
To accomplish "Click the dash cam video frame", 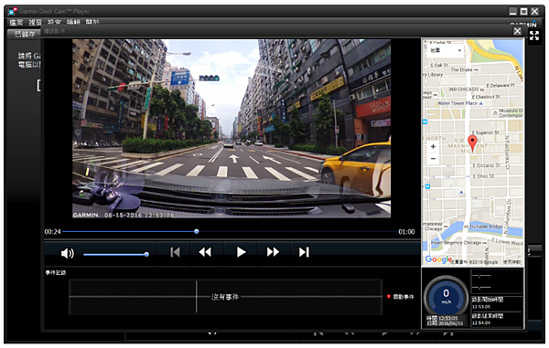I will point(231,129).
